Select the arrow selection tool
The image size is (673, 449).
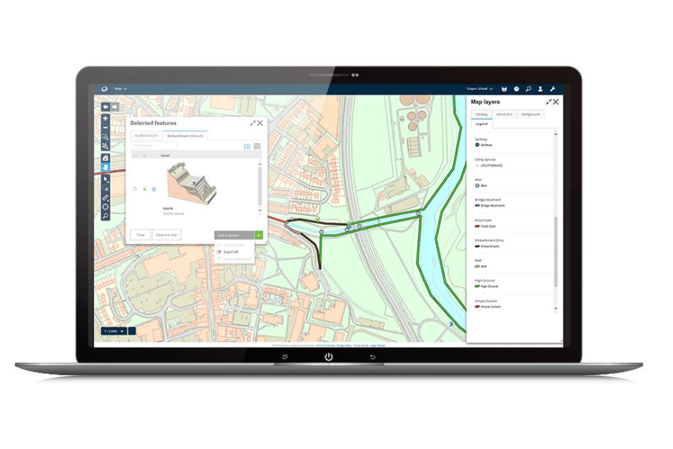105,178
